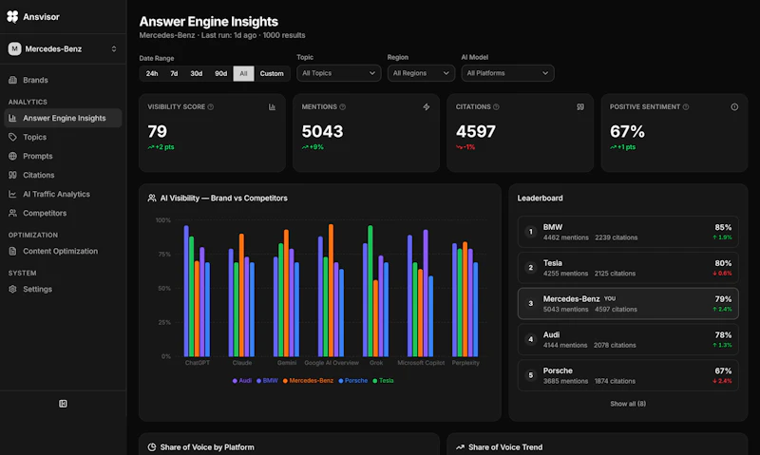Select the 7d date range
The image size is (760, 455).
[174, 74]
